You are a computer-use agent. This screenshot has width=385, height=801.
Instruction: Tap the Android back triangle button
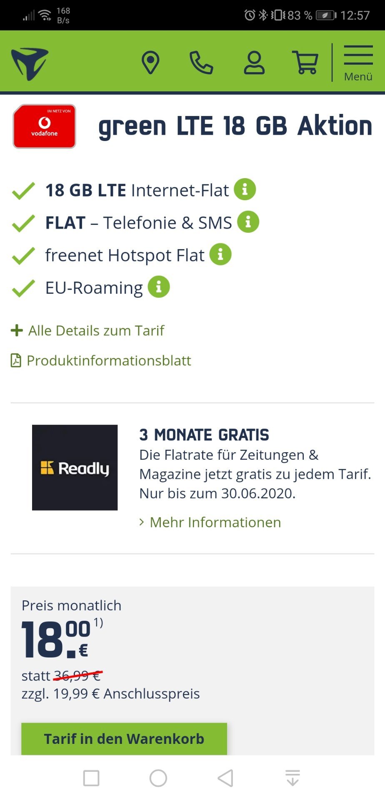coord(225,778)
